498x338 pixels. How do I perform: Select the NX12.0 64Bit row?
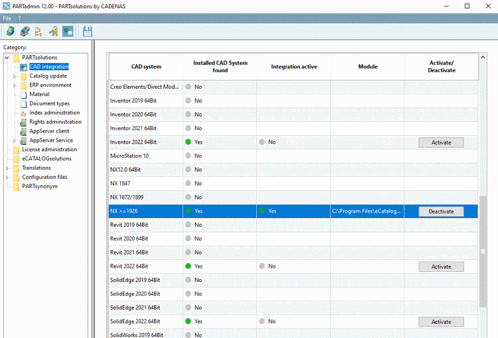293,170
